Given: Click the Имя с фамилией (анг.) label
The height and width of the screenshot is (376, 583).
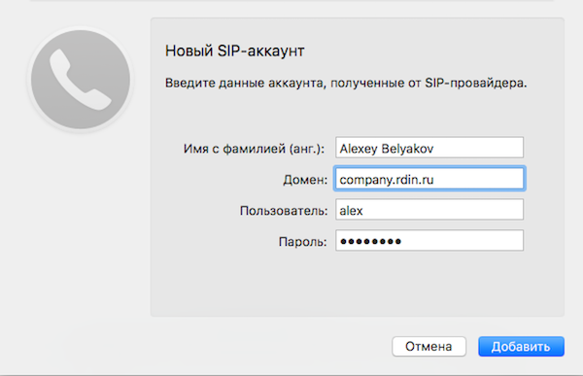Looking at the screenshot, I should (x=254, y=149).
